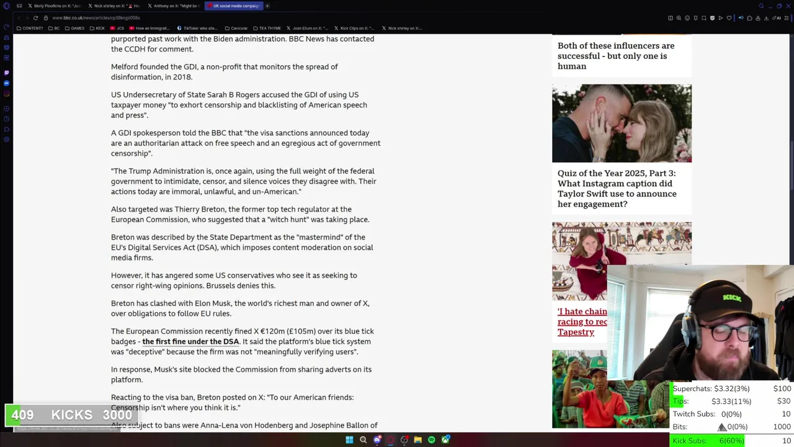Expand the GAMES bookmarks folder

(x=74, y=28)
